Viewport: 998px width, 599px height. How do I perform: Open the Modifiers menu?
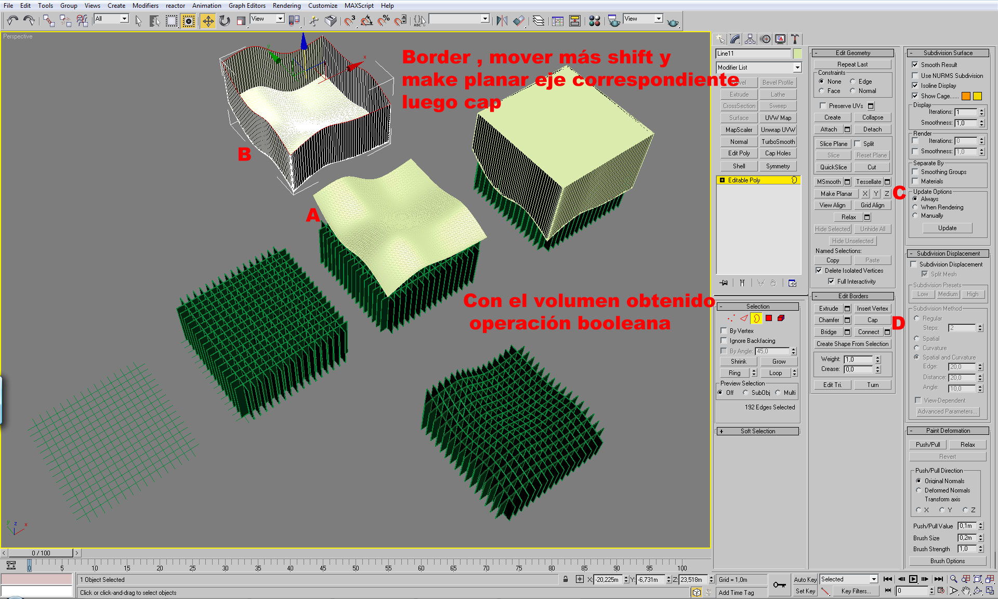pos(145,6)
